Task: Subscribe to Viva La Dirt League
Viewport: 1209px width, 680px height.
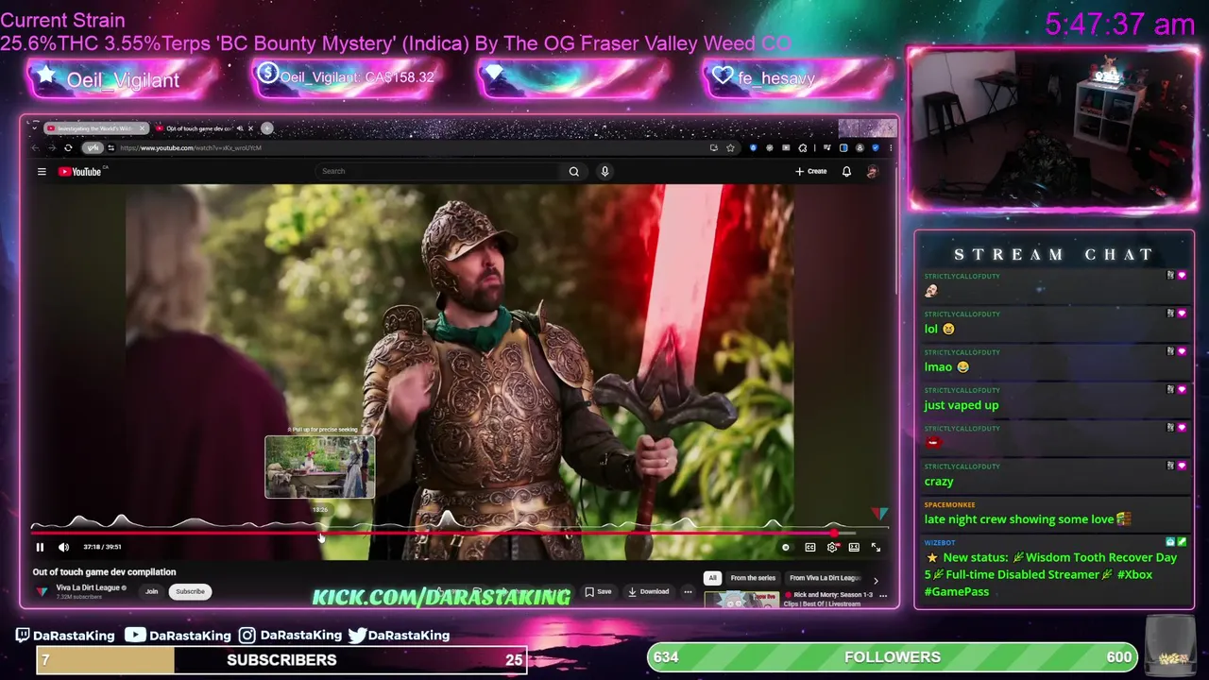Action: click(190, 591)
